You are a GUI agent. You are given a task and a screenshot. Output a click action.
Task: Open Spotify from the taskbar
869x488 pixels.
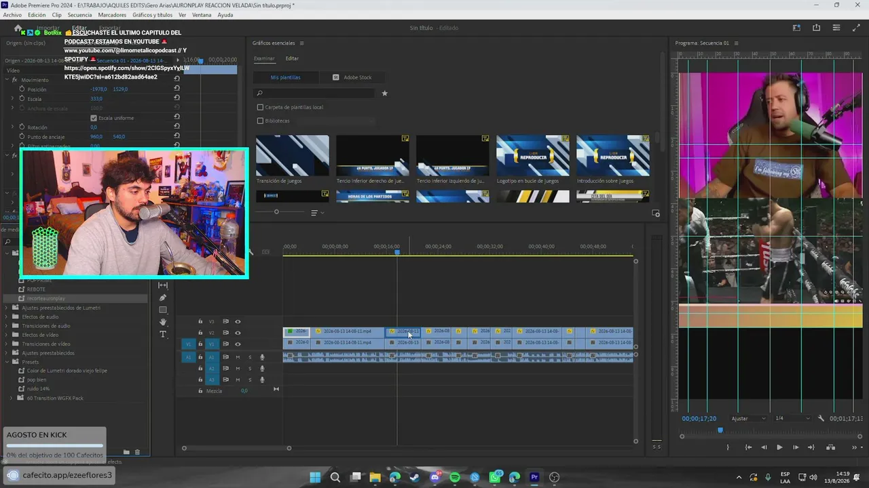[x=455, y=477]
